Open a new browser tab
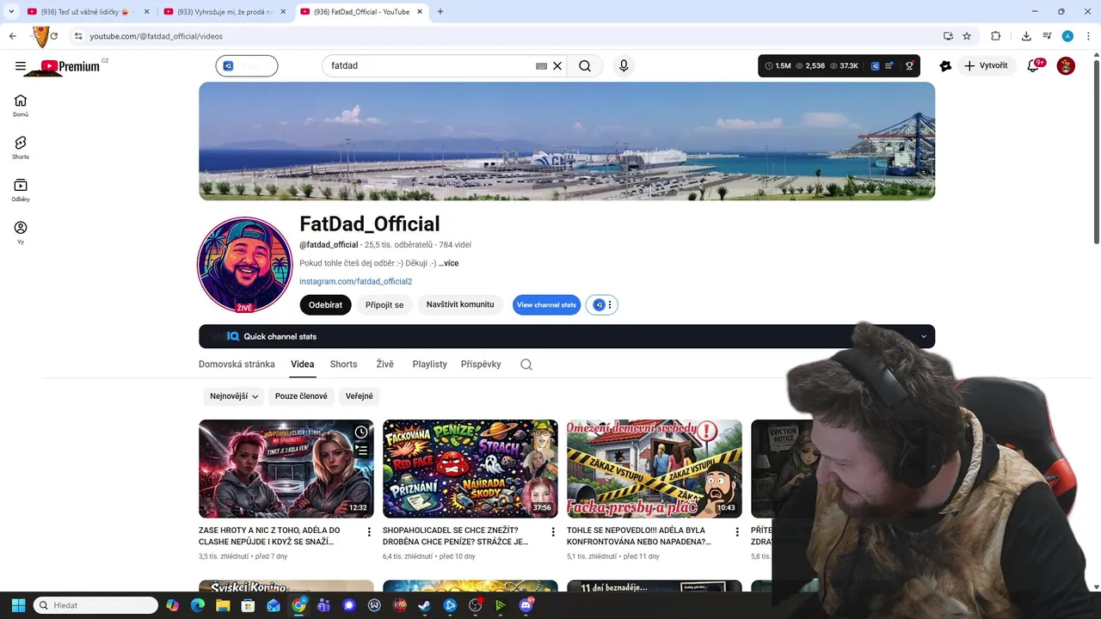Image resolution: width=1101 pixels, height=619 pixels. point(440,12)
